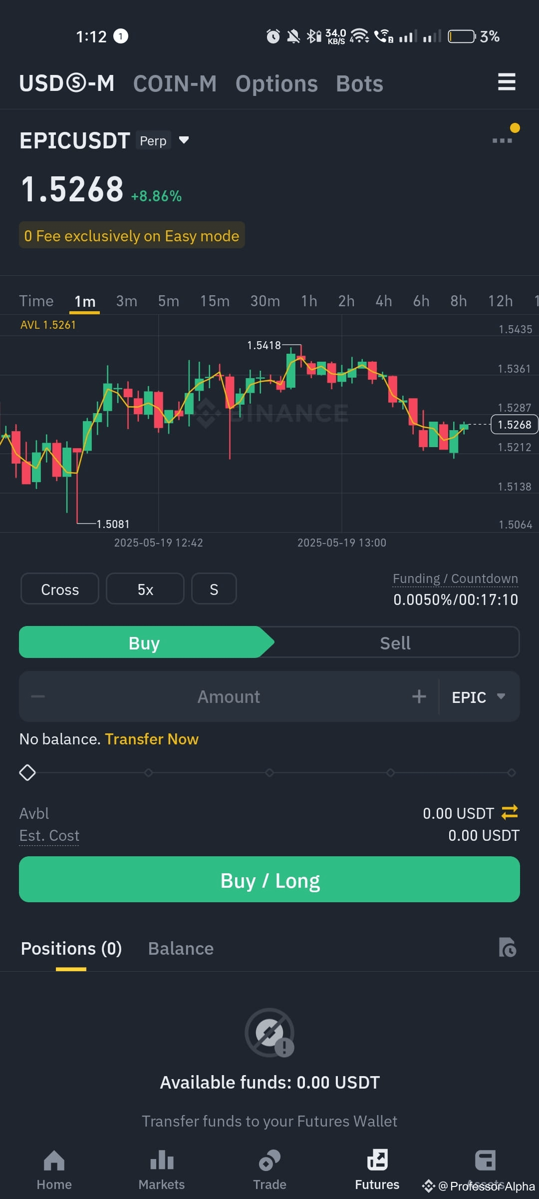Decrease amount with minus button
539x1199 pixels.
[x=38, y=696]
